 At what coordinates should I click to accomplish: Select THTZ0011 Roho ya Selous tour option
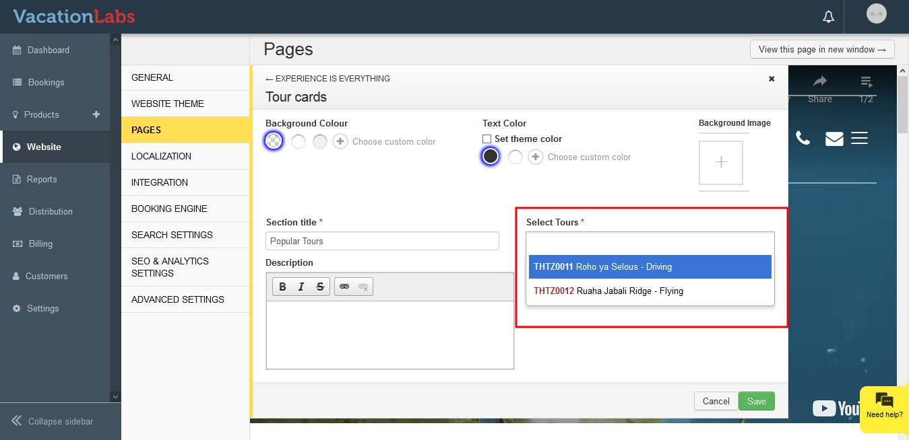click(650, 266)
